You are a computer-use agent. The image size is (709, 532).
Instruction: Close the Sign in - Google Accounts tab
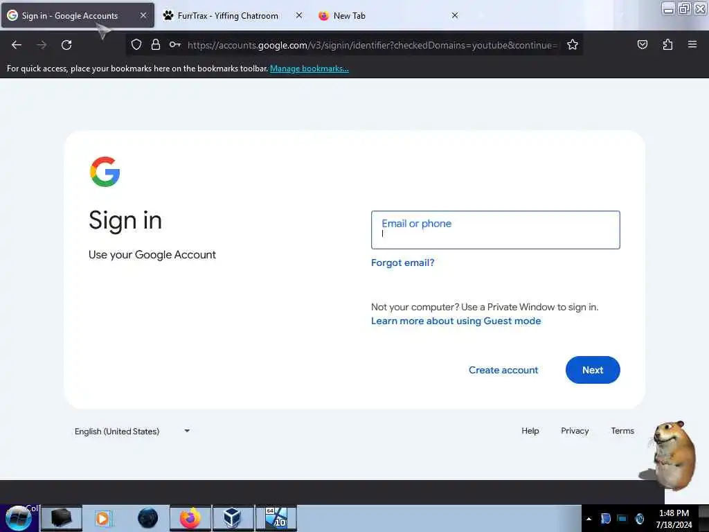tap(143, 15)
